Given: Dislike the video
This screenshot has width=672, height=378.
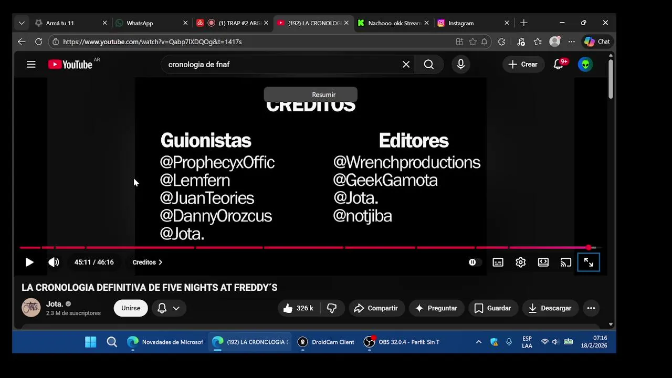Looking at the screenshot, I should tap(332, 308).
